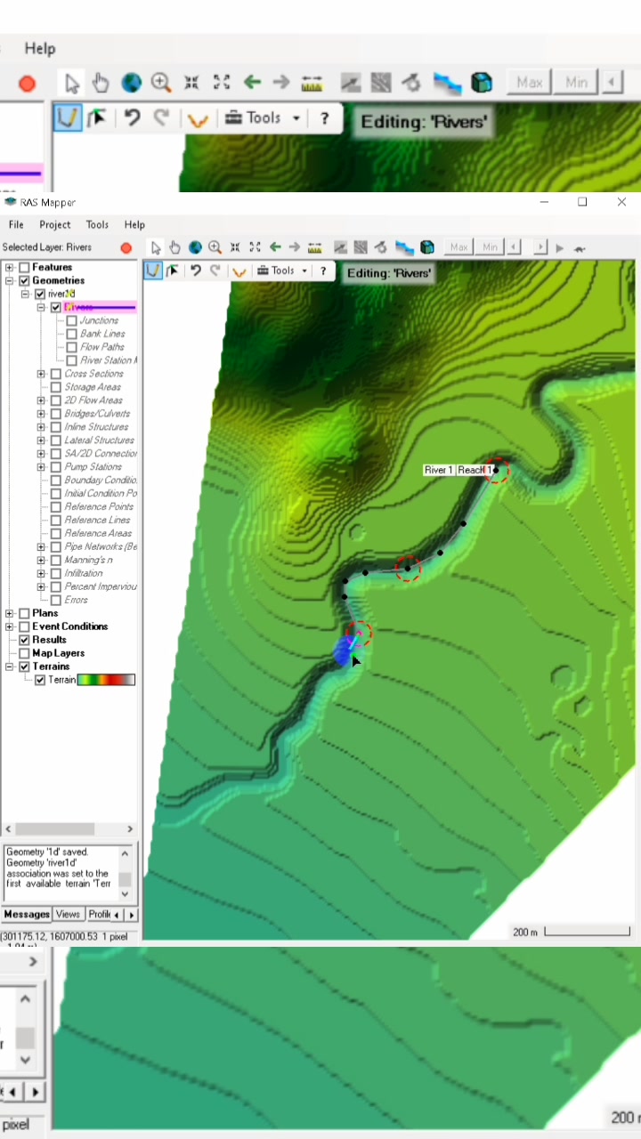This screenshot has height=1139, width=641.
Task: Go to previous view with green left arrow, RAS Mapper
Action: point(275,247)
